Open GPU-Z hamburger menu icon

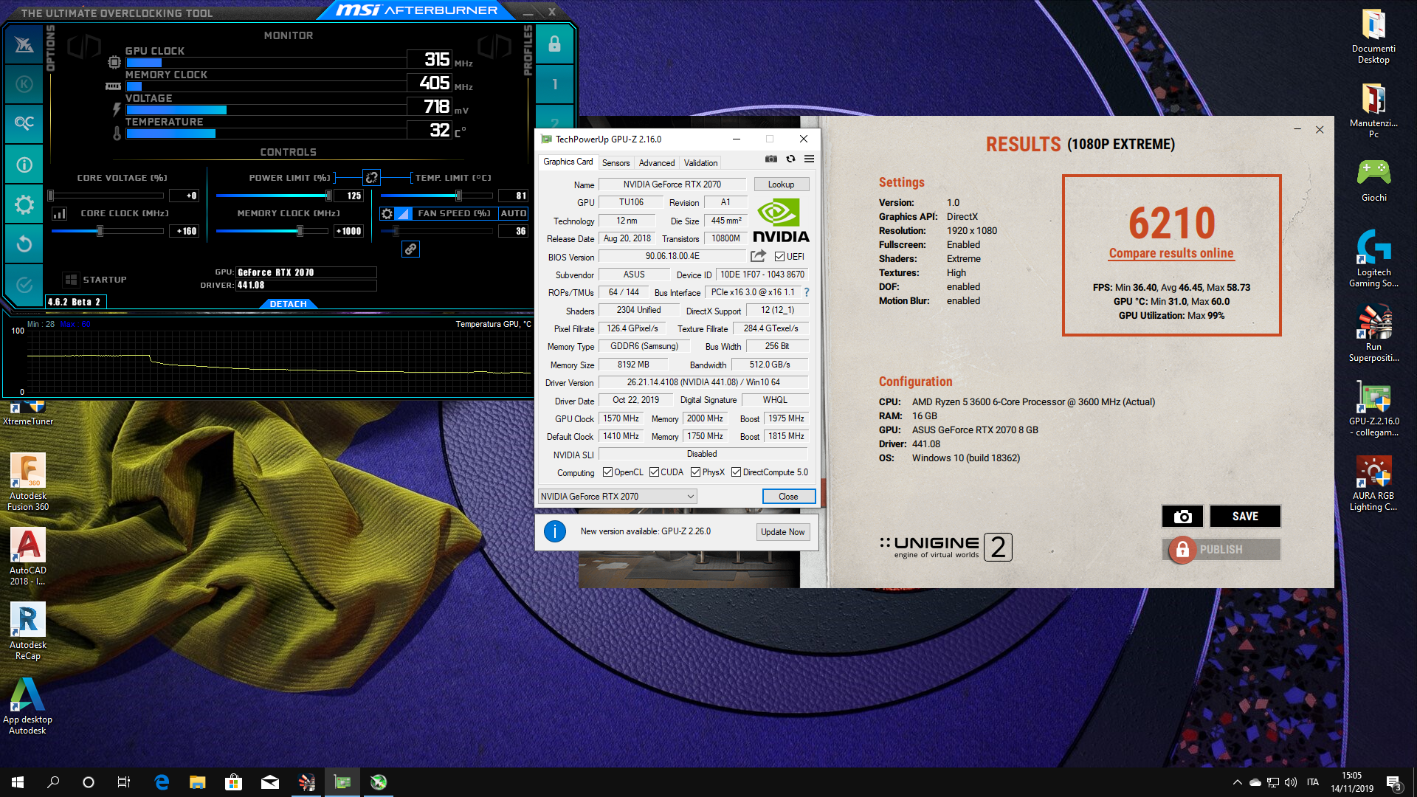point(809,159)
